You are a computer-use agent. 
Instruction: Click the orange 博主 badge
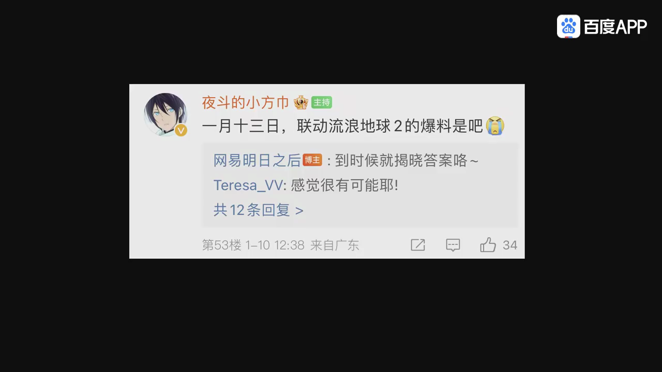coord(312,160)
